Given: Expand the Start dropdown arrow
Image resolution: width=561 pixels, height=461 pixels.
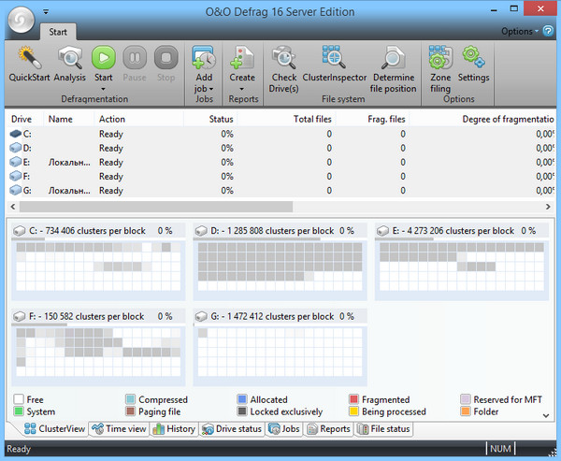Looking at the screenshot, I should tap(104, 90).
